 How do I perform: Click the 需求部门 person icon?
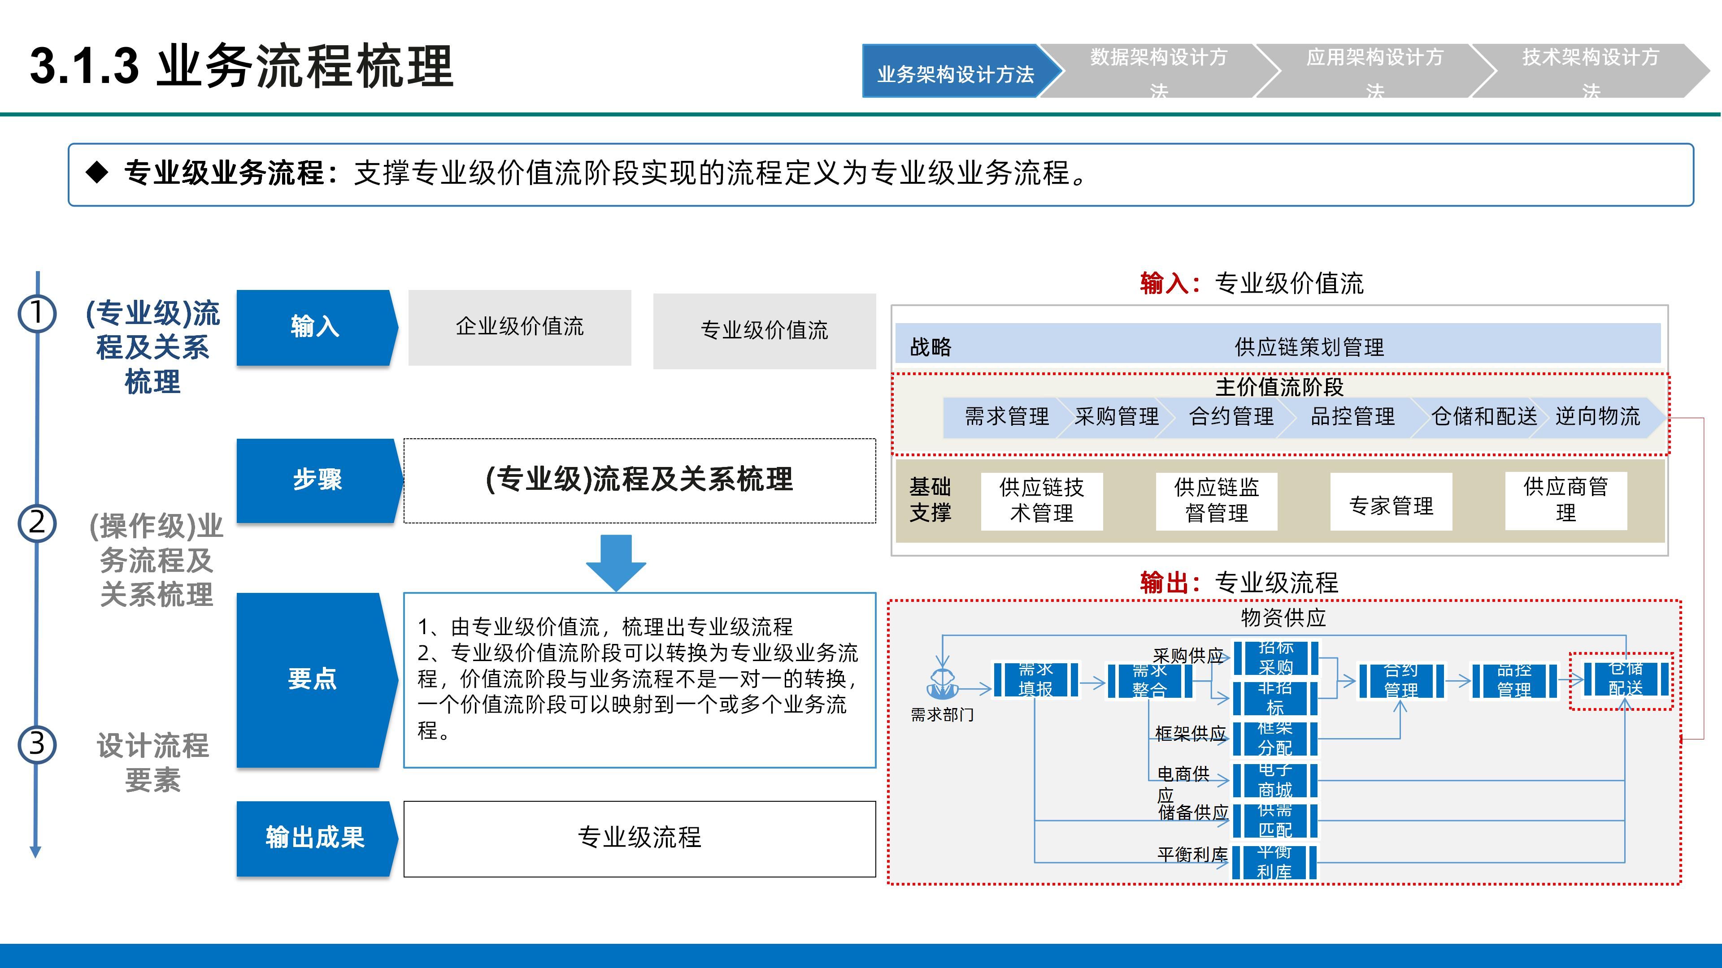tap(943, 684)
